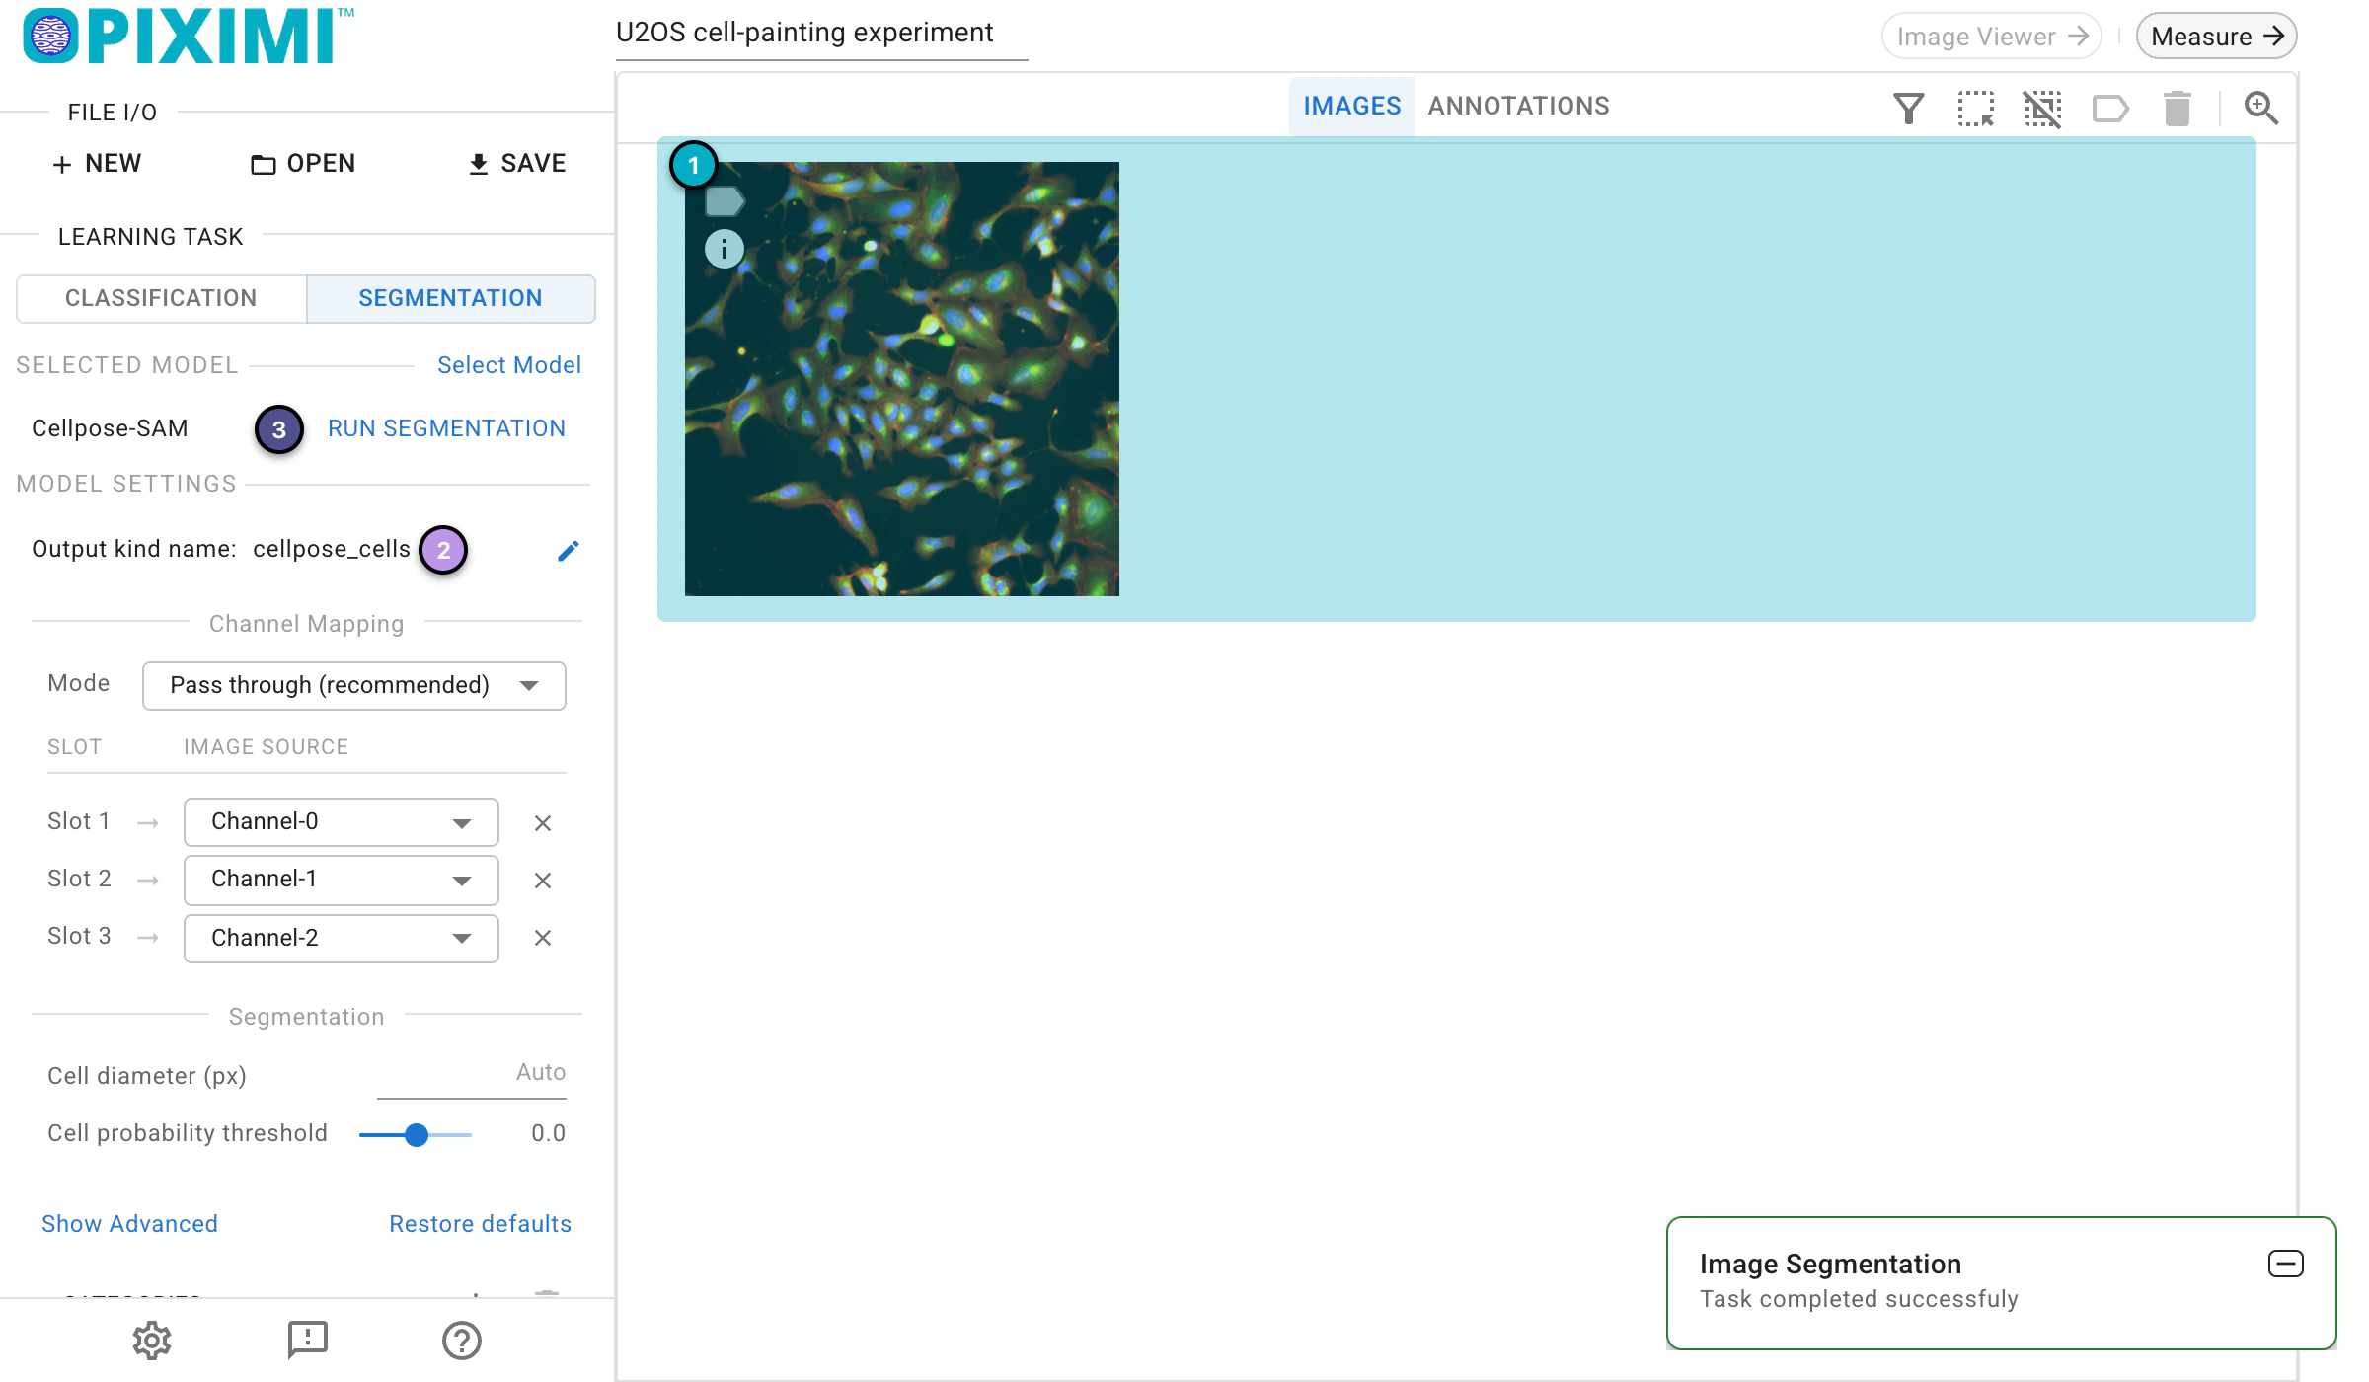Click New in File I/O
Image resolution: width=2369 pixels, height=1382 pixels.
point(97,163)
